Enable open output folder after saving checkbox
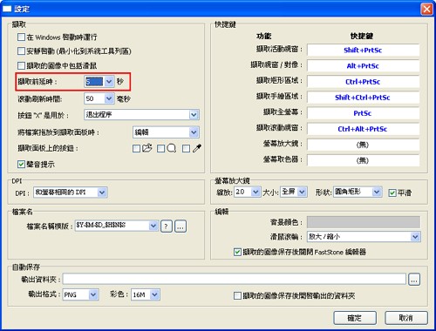This screenshot has width=436, height=331. tap(237, 295)
